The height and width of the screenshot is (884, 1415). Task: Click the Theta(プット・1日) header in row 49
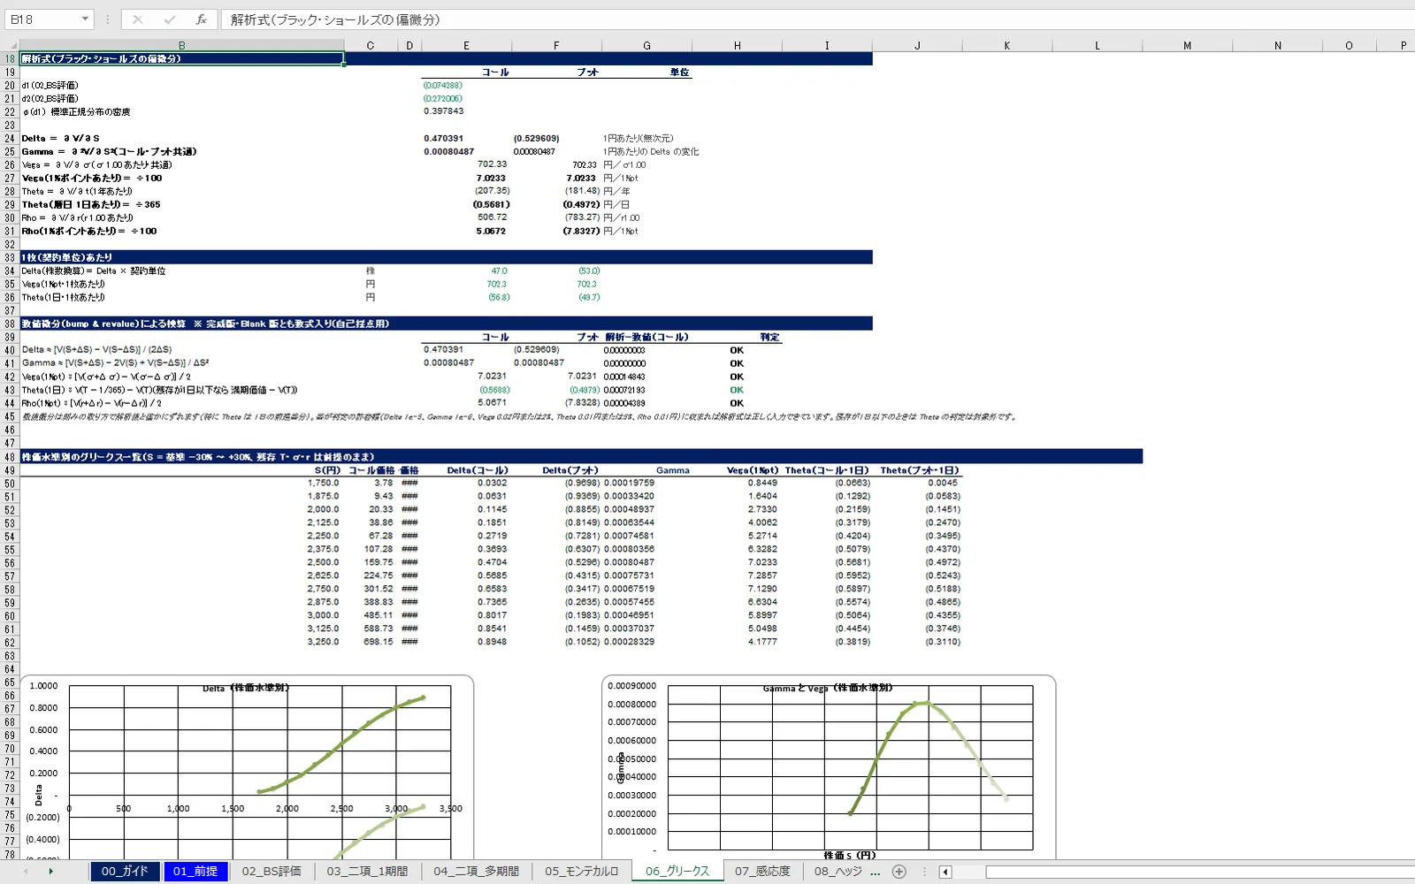point(920,470)
